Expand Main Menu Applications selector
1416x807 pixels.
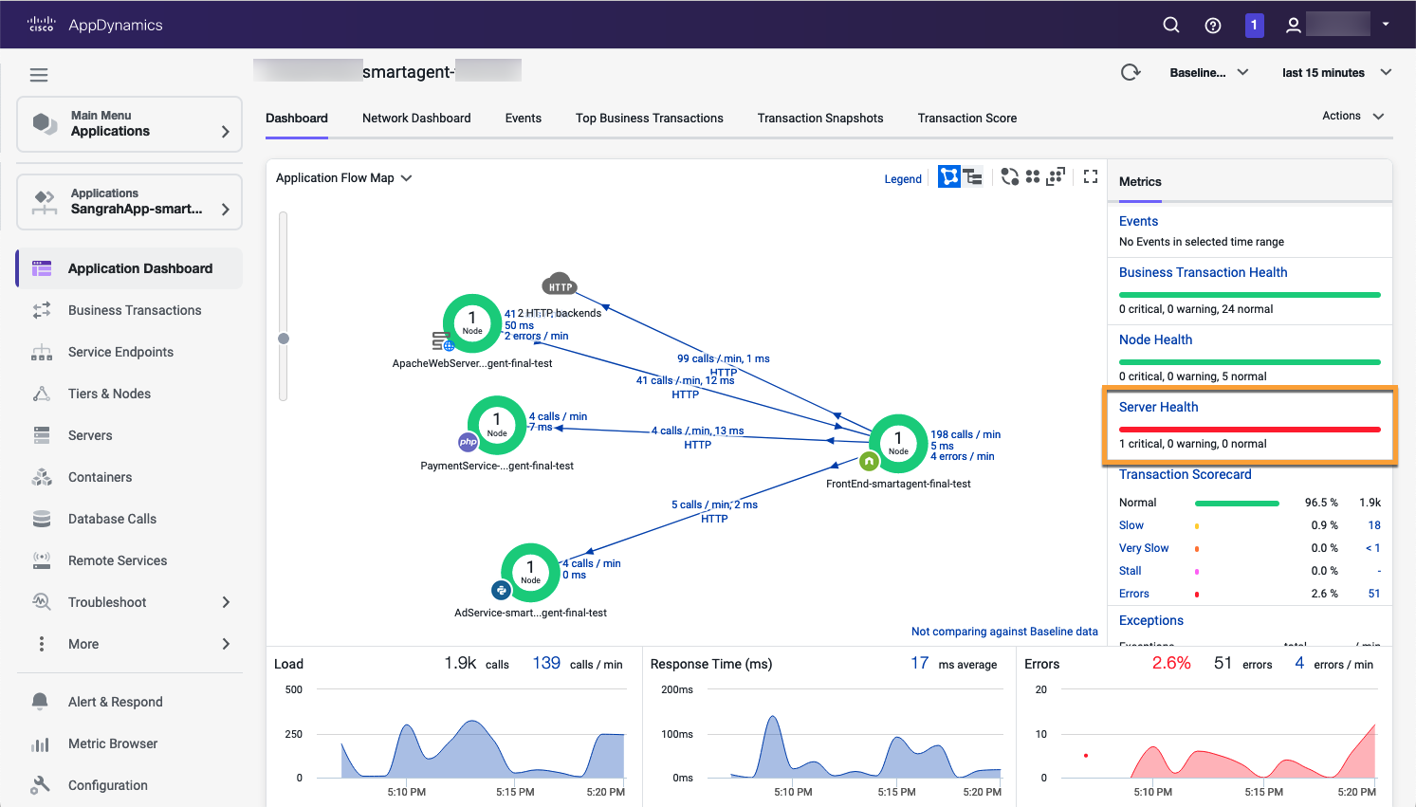coord(129,124)
